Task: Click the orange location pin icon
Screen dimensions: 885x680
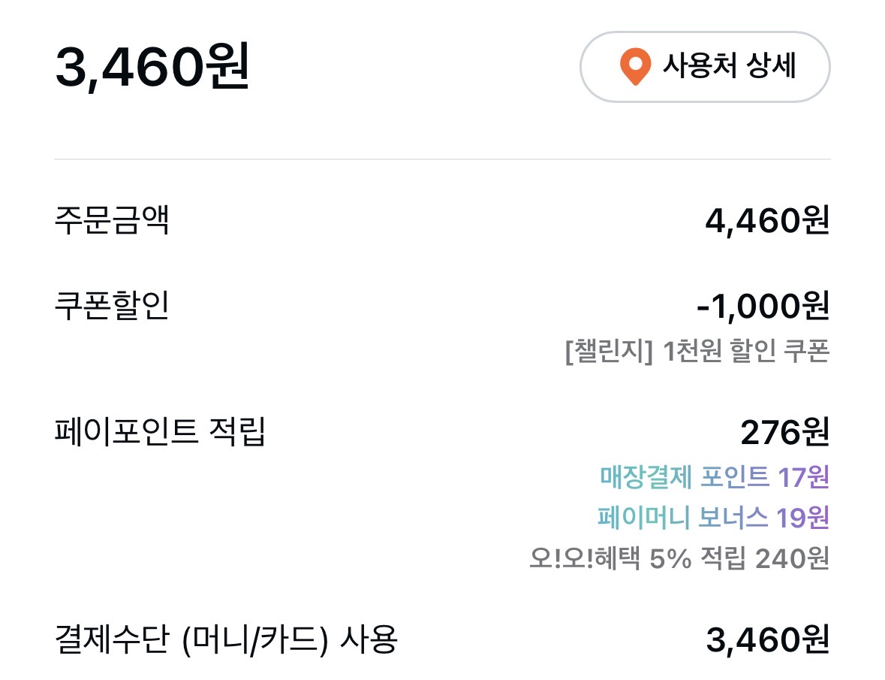Action: pos(635,67)
